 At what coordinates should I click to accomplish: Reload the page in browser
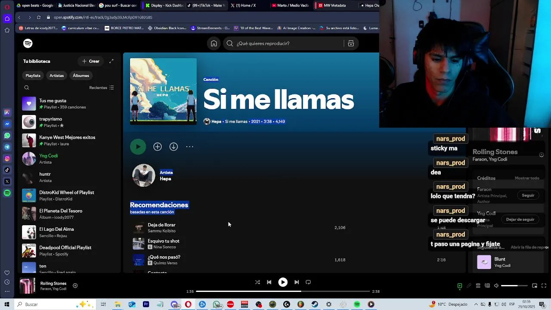pyautogui.click(x=39, y=17)
